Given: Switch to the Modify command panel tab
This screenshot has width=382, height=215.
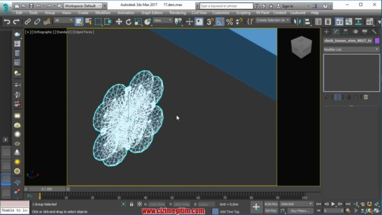Looking at the screenshot, I should click(x=336, y=32).
